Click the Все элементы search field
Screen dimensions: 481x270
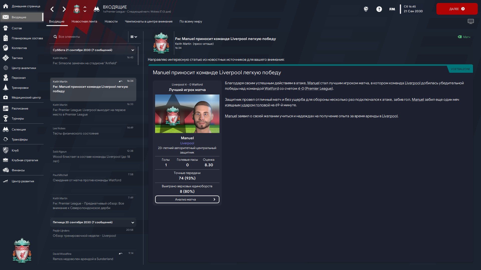pos(90,37)
